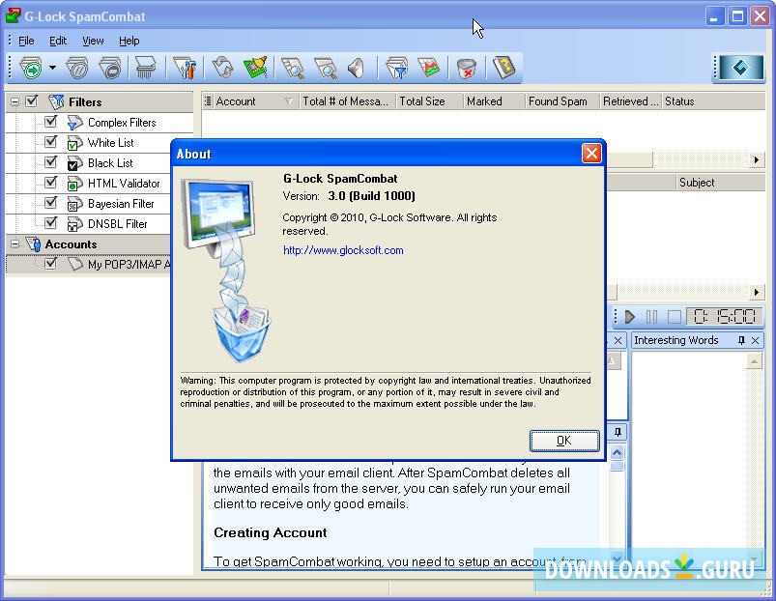This screenshot has width=776, height=601.
Task: Click the help pane up scroll chevron
Action: (x=618, y=452)
